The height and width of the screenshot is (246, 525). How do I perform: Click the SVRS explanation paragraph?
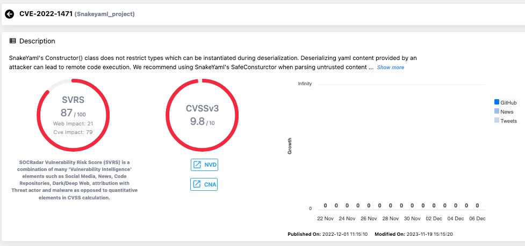(74, 180)
